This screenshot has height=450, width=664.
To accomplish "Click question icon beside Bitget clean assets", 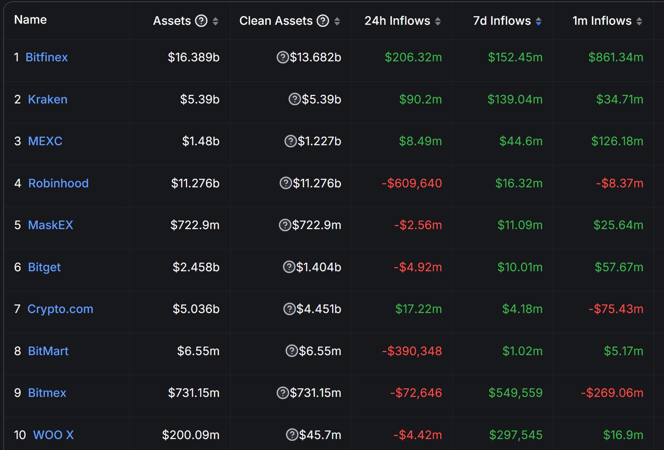I will click(x=289, y=267).
